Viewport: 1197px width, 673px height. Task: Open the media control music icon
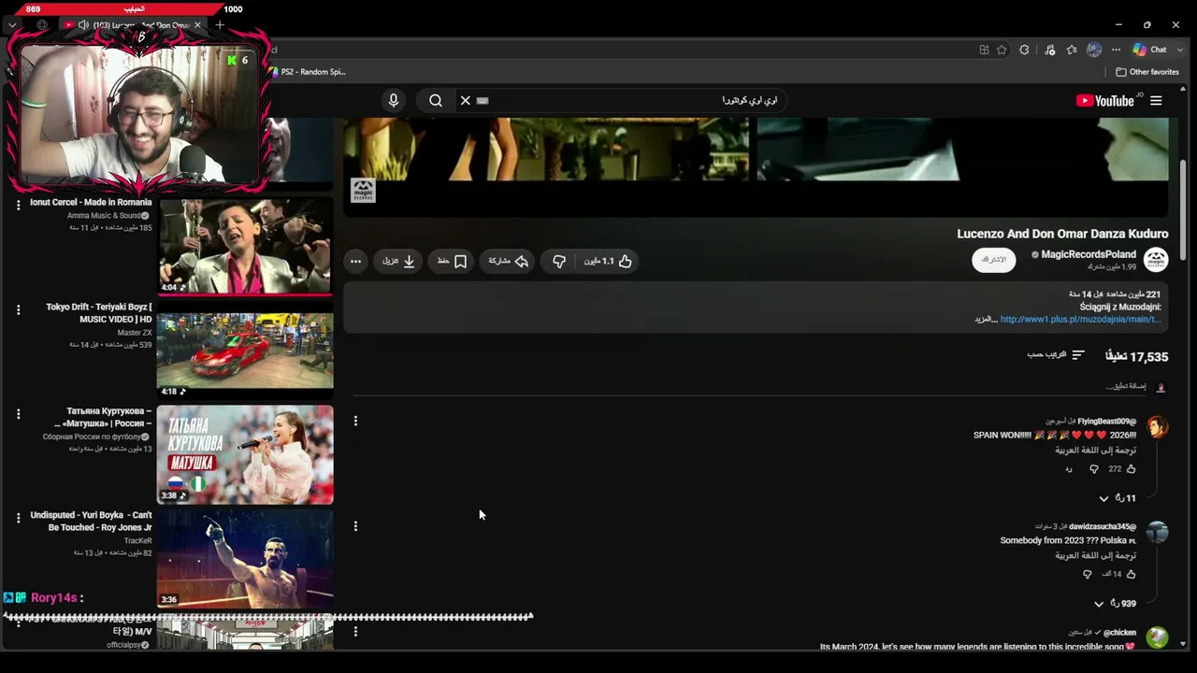click(x=1049, y=50)
